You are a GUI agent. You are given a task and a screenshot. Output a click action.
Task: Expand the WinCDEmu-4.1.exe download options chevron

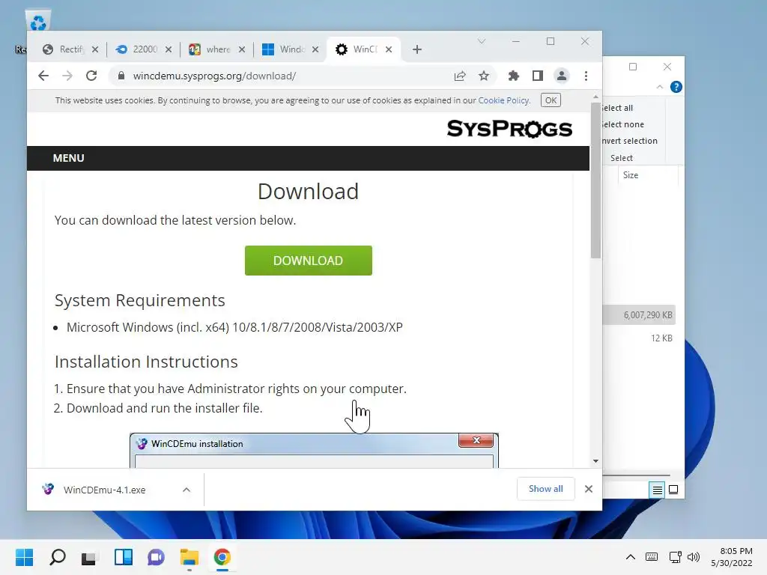click(x=187, y=490)
